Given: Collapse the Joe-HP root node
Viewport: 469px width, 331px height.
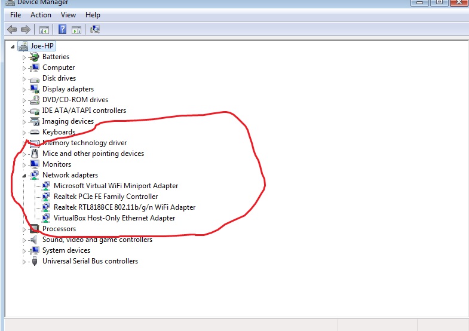Looking at the screenshot, I should pos(13,47).
